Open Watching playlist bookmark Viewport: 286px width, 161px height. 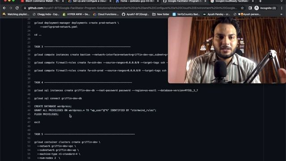[x=16, y=14]
